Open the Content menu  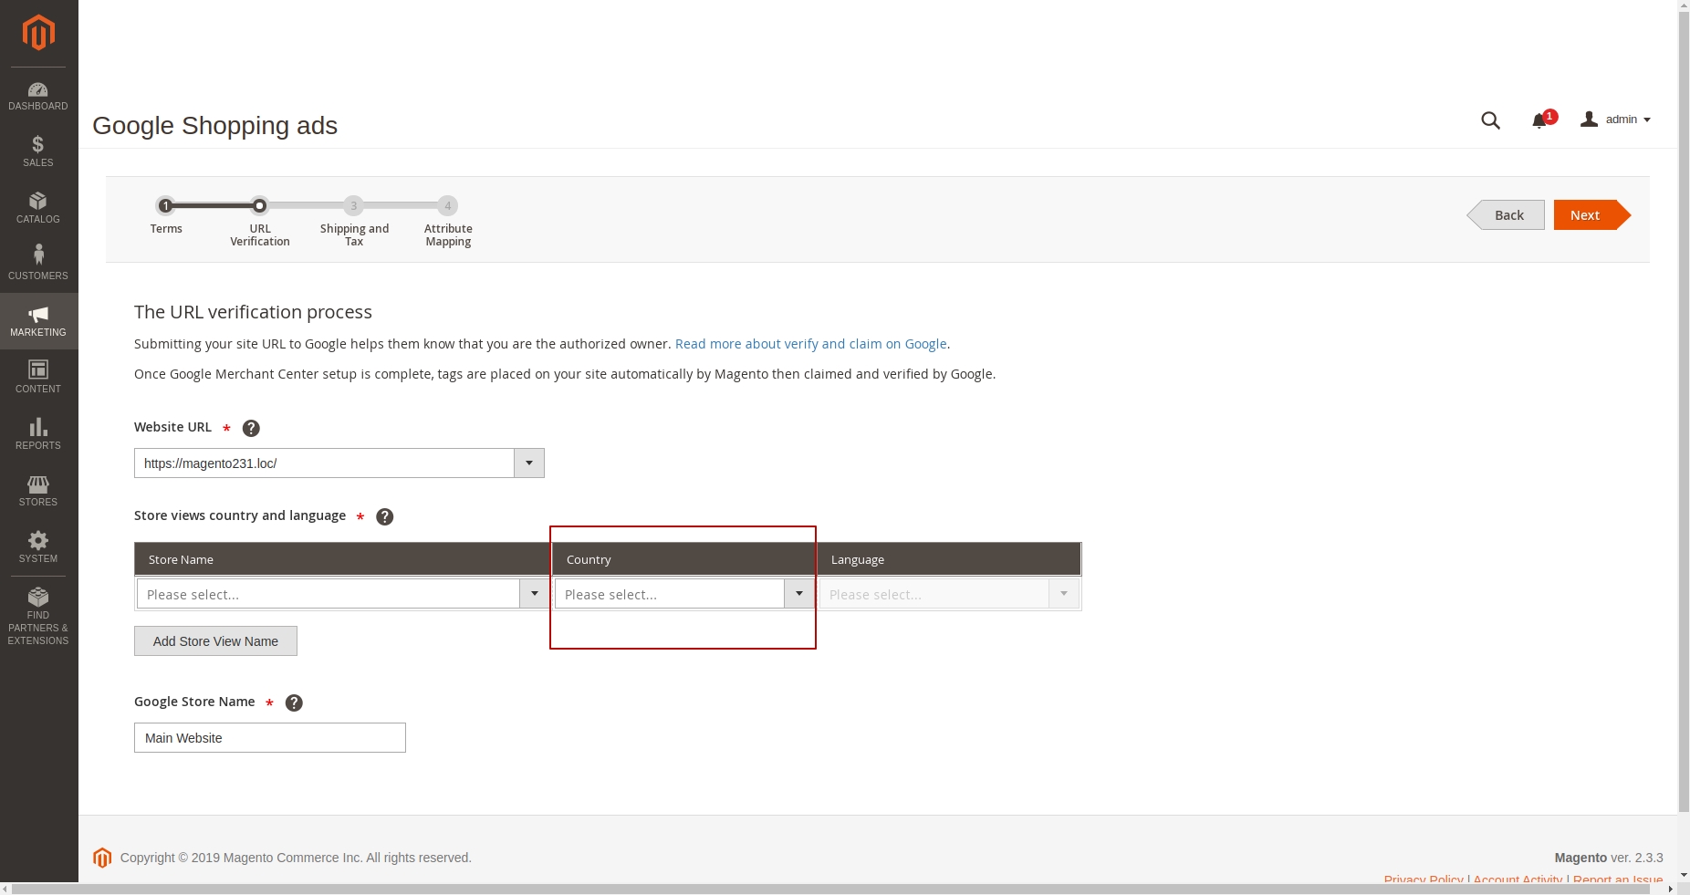(38, 378)
